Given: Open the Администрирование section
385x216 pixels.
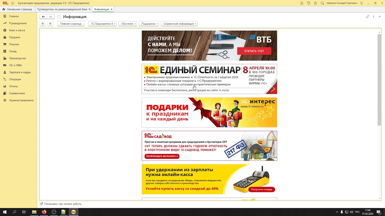Looking at the screenshot, I should coord(21,100).
